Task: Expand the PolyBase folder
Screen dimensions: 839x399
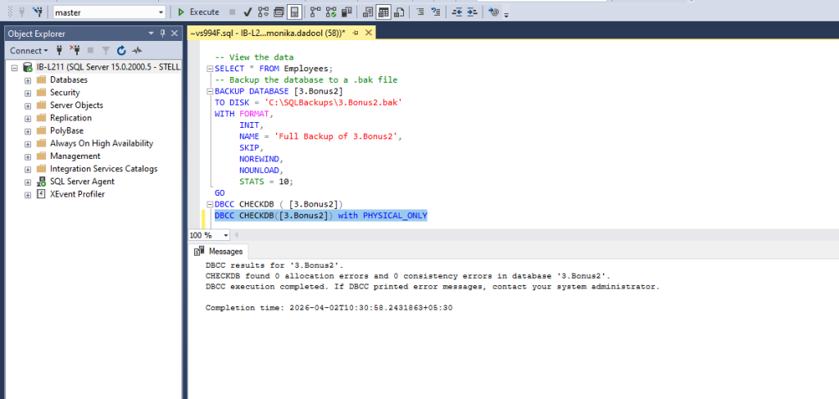Action: pos(27,130)
